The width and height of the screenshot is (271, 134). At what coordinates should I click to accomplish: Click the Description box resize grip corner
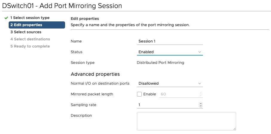234,129
